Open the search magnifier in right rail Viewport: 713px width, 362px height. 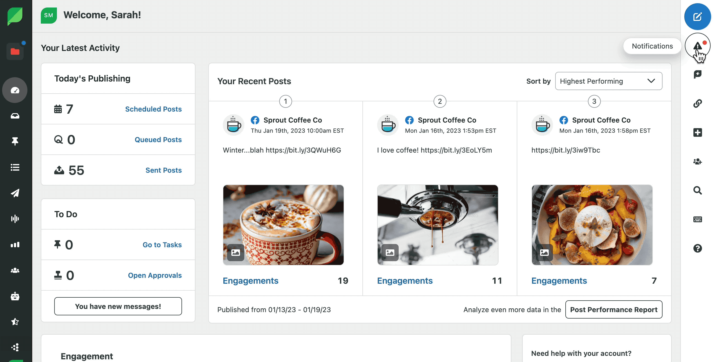[x=697, y=190]
